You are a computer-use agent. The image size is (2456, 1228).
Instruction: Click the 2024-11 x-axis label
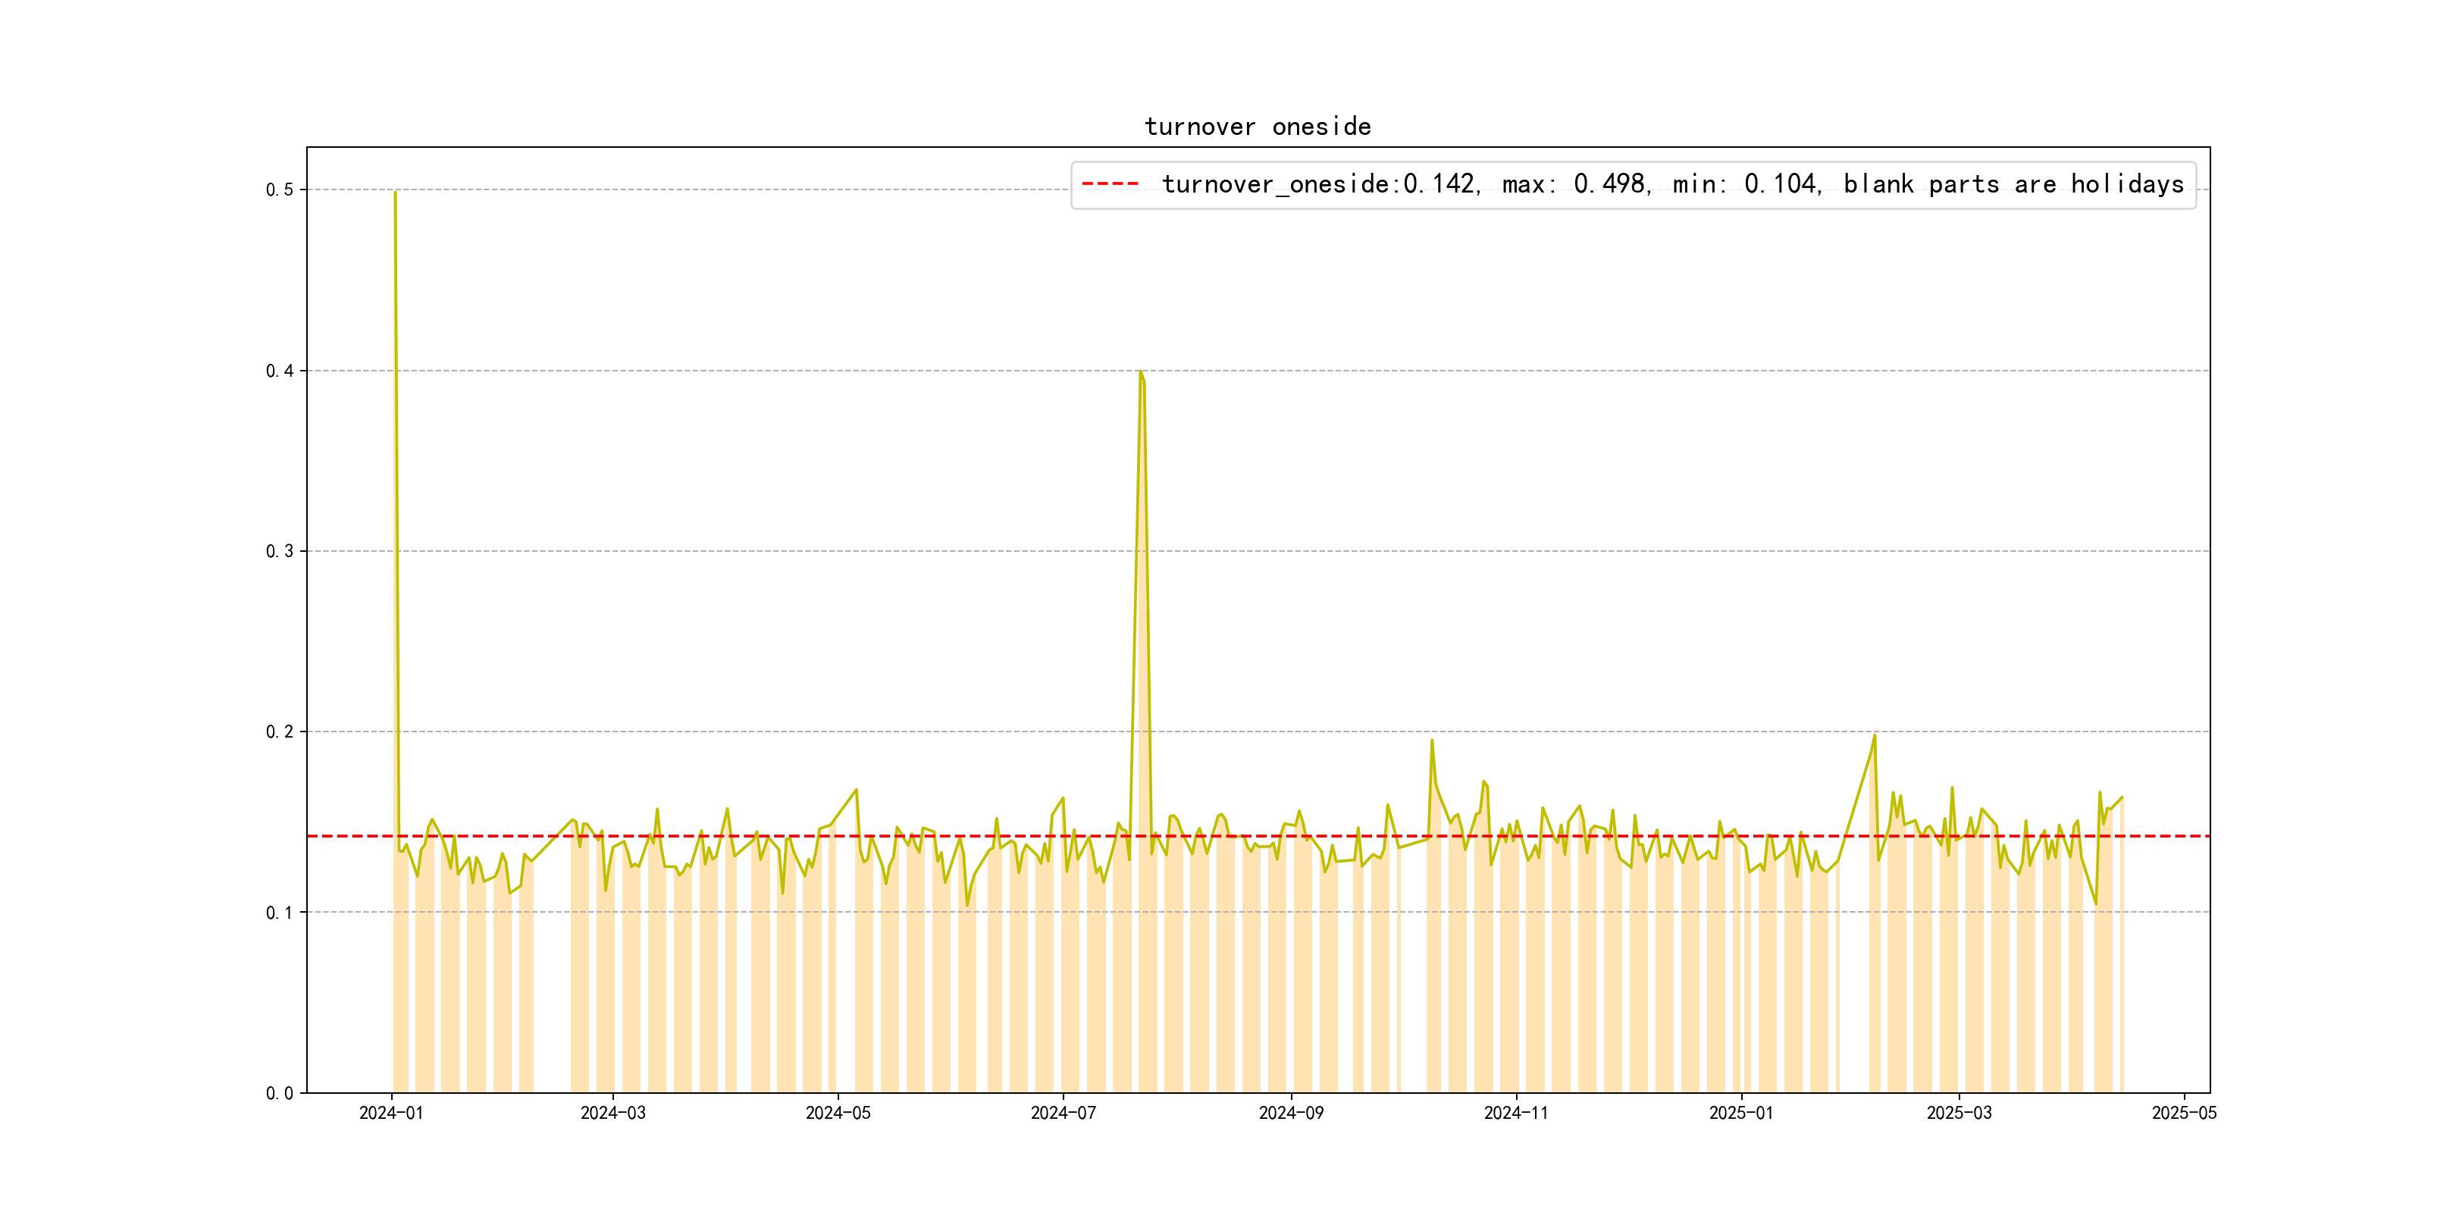1516,1113
